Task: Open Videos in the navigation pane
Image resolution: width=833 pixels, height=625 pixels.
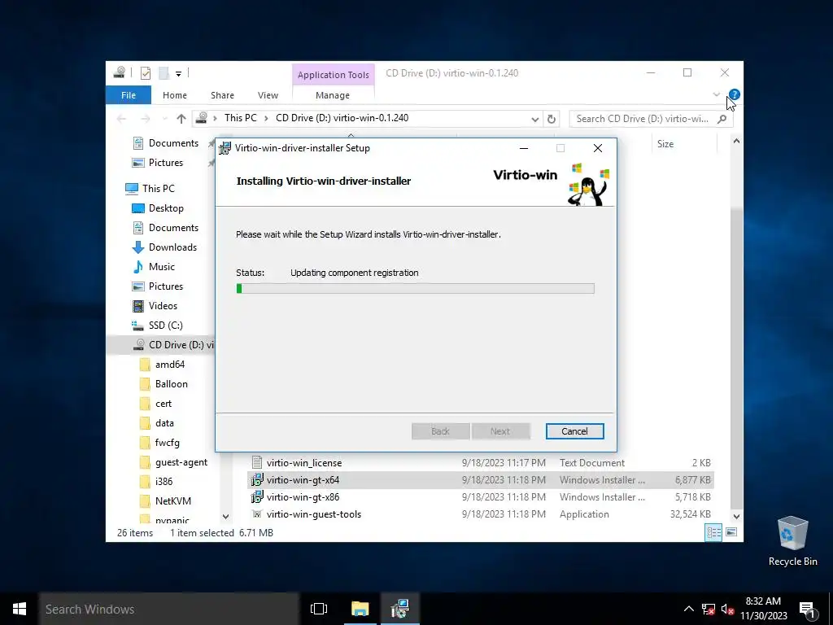Action: [163, 306]
